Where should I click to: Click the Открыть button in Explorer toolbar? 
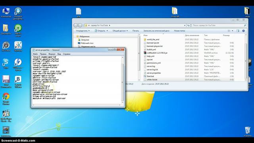[100, 31]
